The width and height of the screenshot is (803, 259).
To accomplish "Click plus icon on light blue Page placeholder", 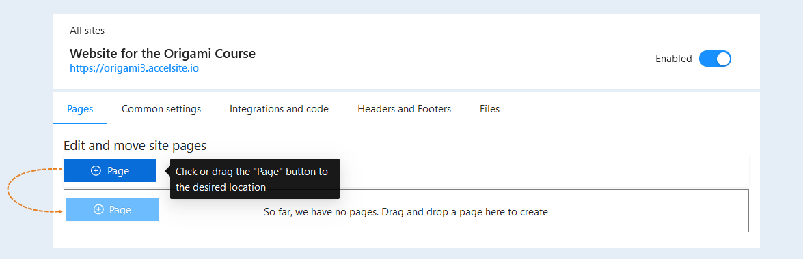I will (99, 209).
